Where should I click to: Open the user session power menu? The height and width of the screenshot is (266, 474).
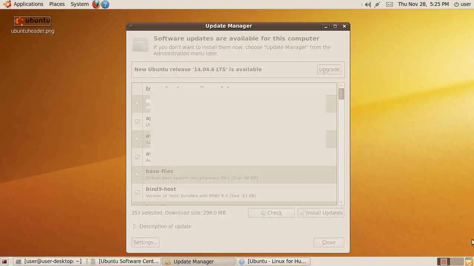pos(463,4)
